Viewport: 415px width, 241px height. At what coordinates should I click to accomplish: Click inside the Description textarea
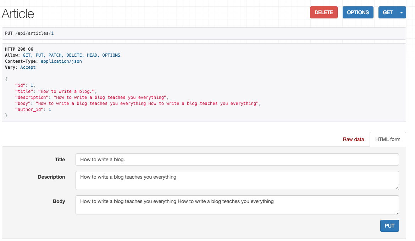click(237, 180)
